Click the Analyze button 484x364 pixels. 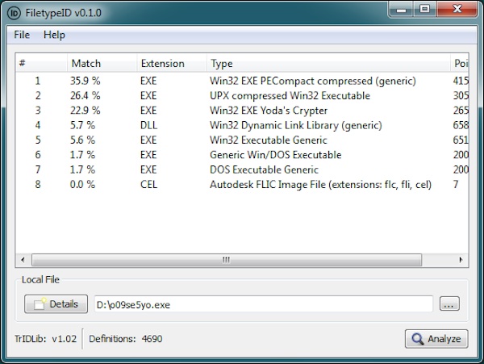click(x=436, y=339)
